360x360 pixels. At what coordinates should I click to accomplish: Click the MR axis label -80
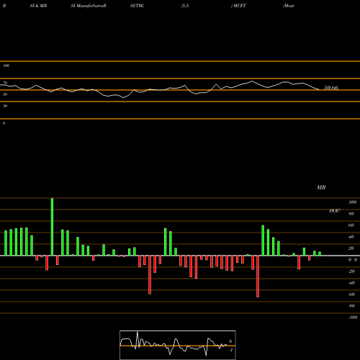coord(351,306)
